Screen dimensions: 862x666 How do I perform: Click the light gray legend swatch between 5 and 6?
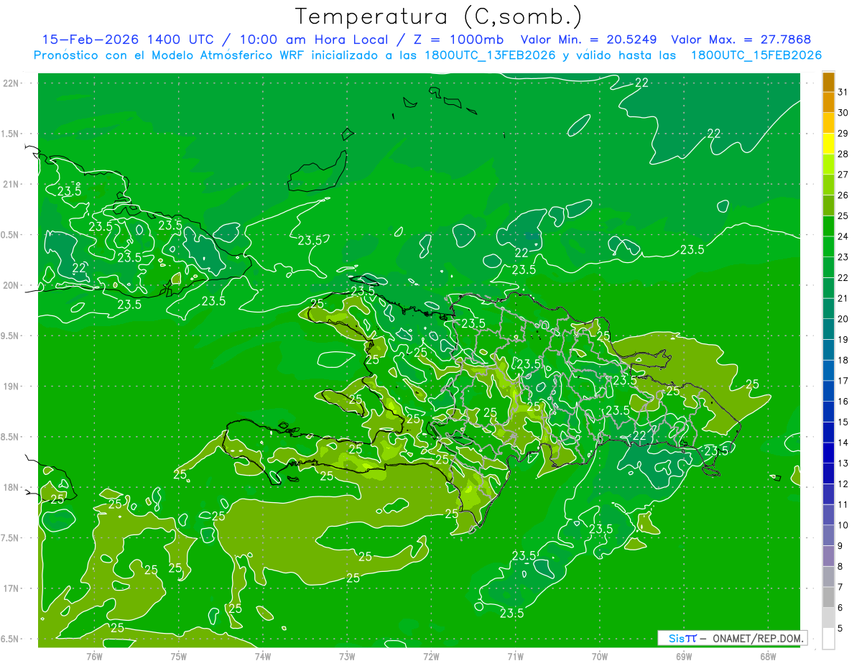click(828, 618)
